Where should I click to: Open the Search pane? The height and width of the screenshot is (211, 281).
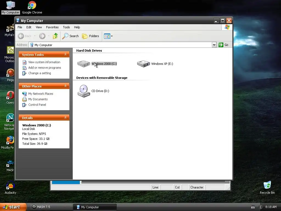(x=71, y=36)
